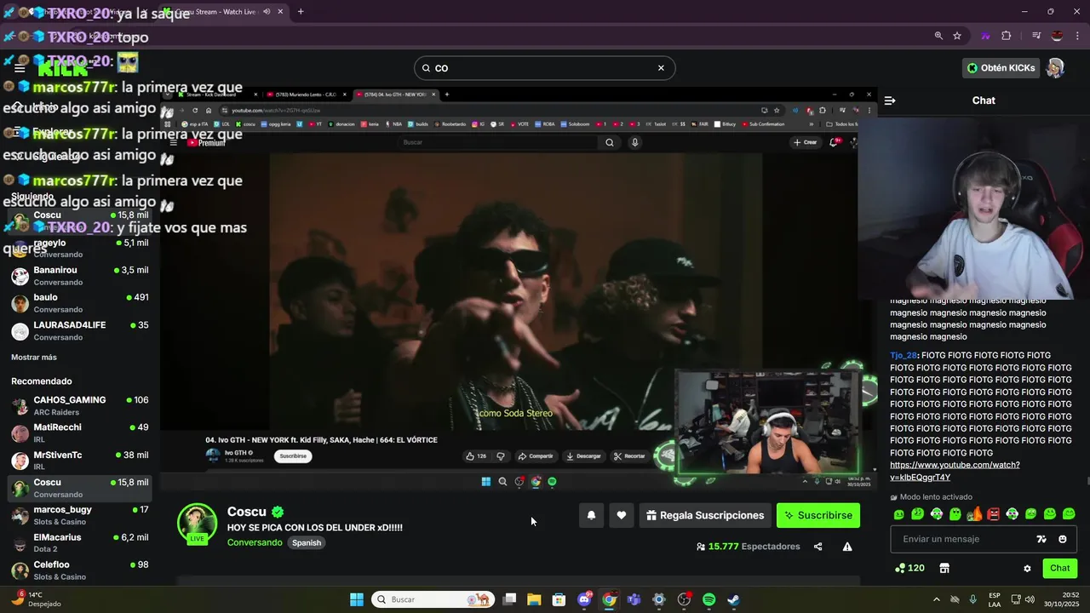Follow Coscu with the heart button
This screenshot has height=613, width=1090.
click(622, 515)
